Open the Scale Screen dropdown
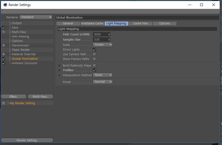This screenshot has height=145, width=222. point(103,45)
